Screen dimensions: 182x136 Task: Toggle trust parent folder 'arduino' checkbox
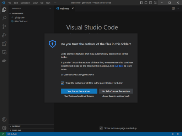[62, 83]
